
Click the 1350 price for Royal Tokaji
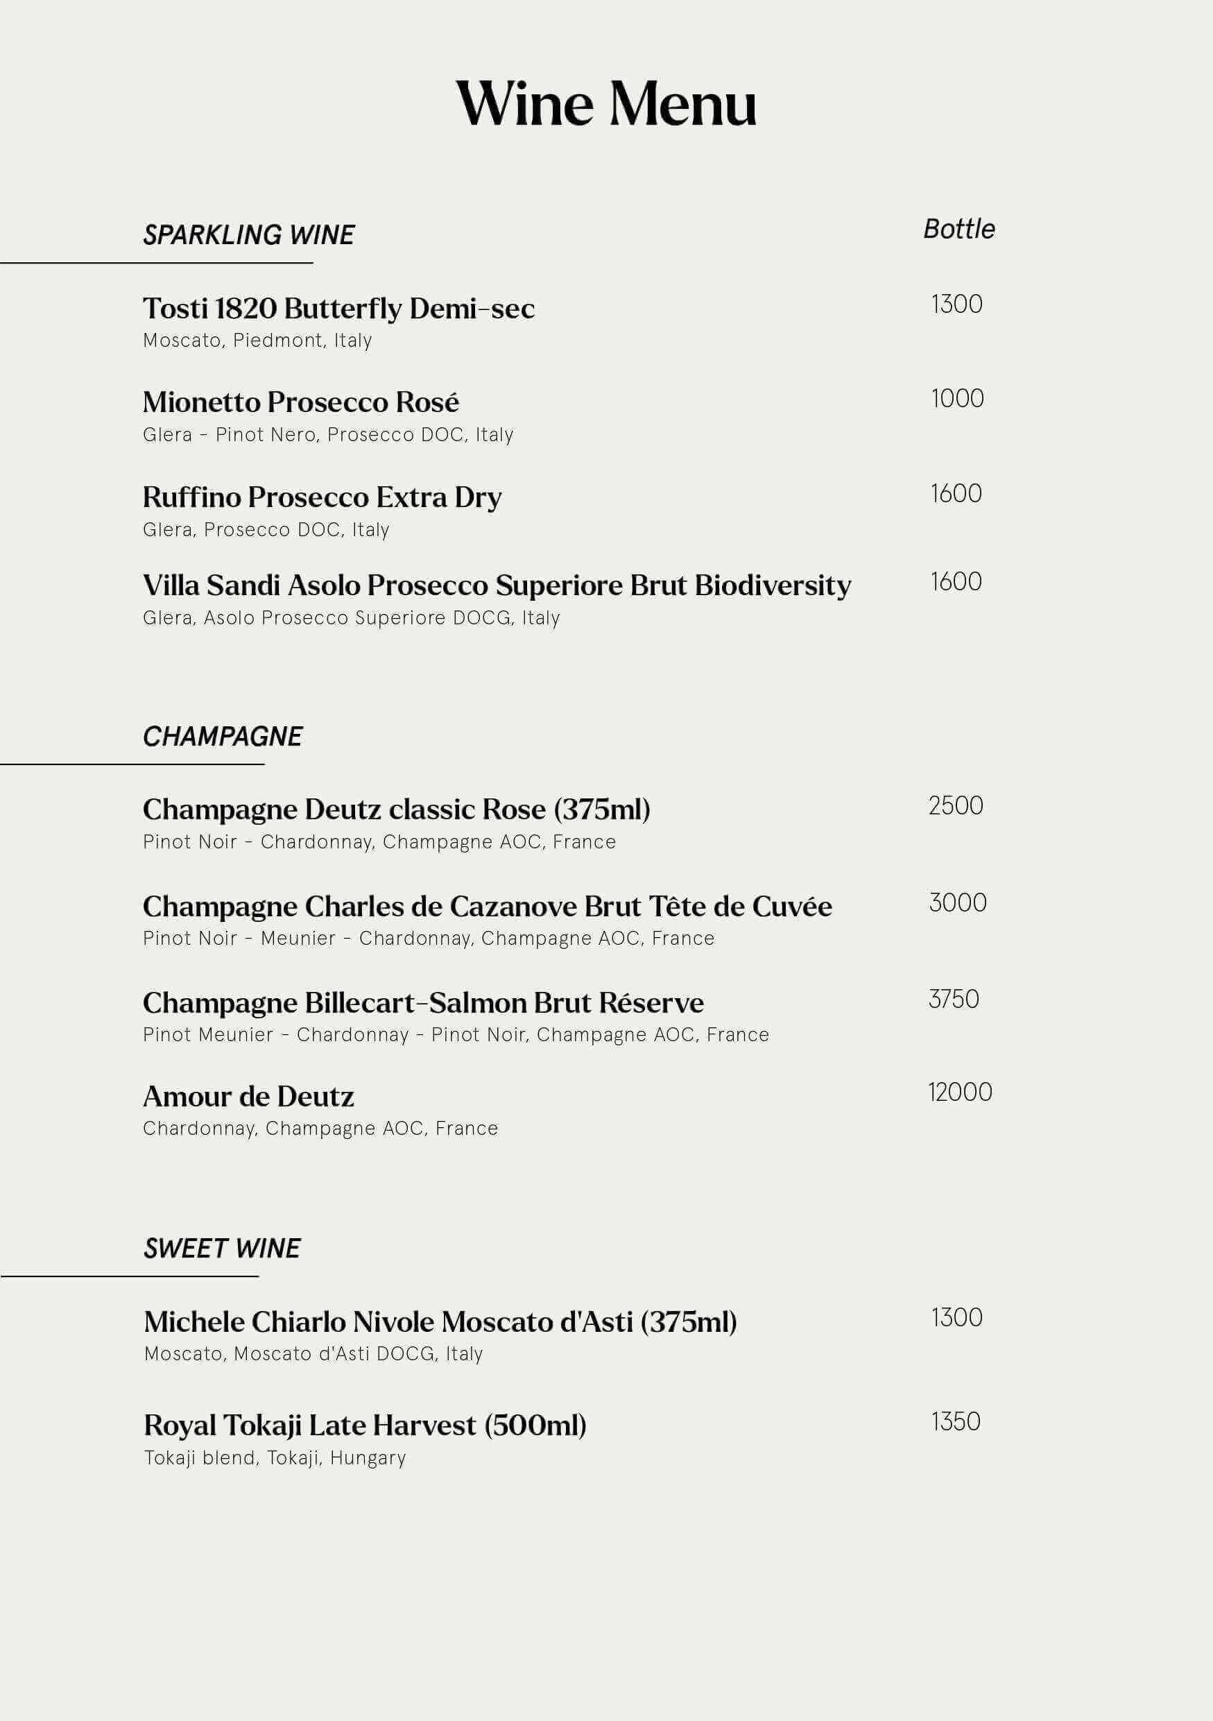pyautogui.click(x=956, y=1421)
